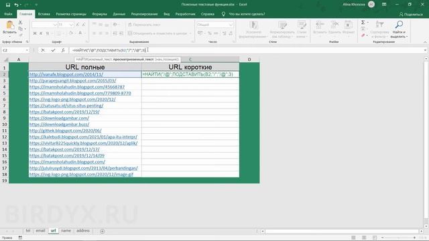Image resolution: width=429 pixels, height=241 pixels.
Task: Switch to the address sheet tab
Action: click(x=83, y=231)
